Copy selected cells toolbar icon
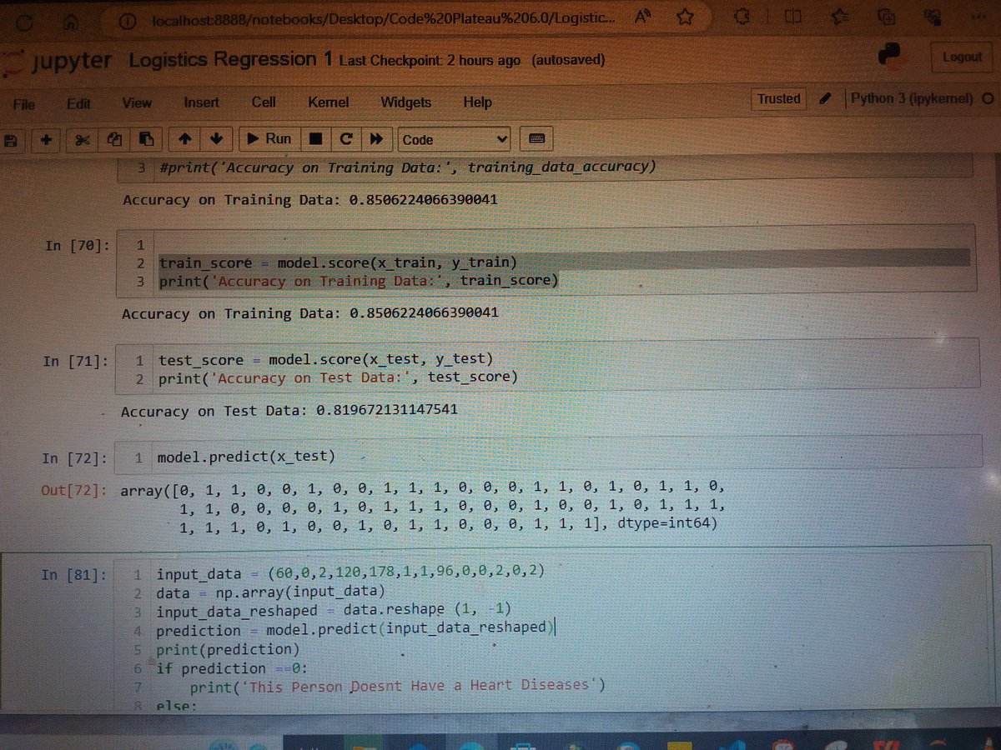The height and width of the screenshot is (750, 1001). pos(114,140)
